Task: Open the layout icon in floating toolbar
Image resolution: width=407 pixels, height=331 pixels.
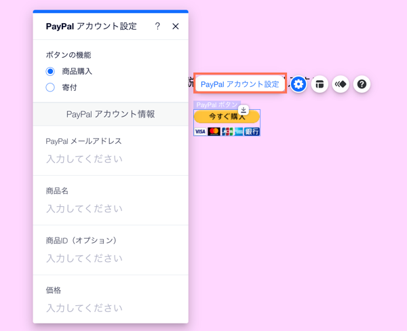Action: tap(319, 84)
